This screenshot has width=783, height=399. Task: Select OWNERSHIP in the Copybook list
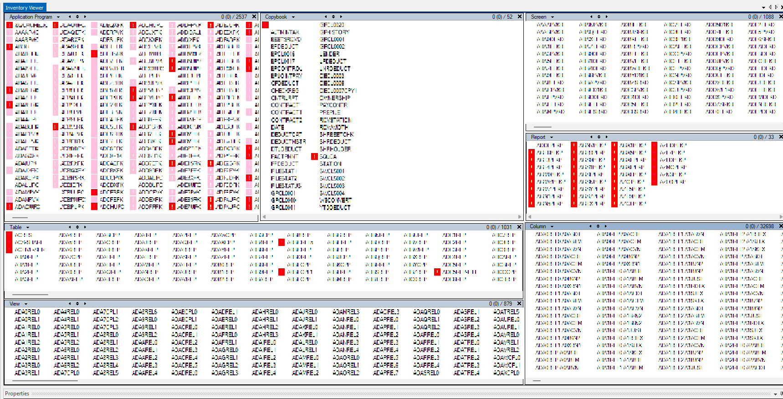click(x=335, y=97)
